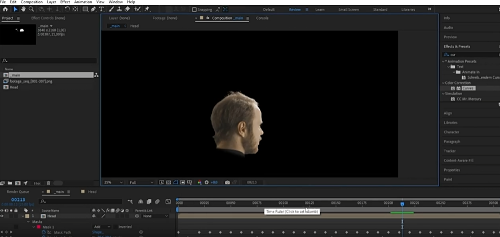Open the Full resolution dropdown
This screenshot has width=500, height=237.
click(141, 182)
